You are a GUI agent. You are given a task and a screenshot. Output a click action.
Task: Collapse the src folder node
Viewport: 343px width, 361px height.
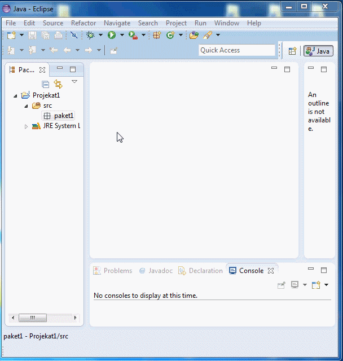[26, 106]
